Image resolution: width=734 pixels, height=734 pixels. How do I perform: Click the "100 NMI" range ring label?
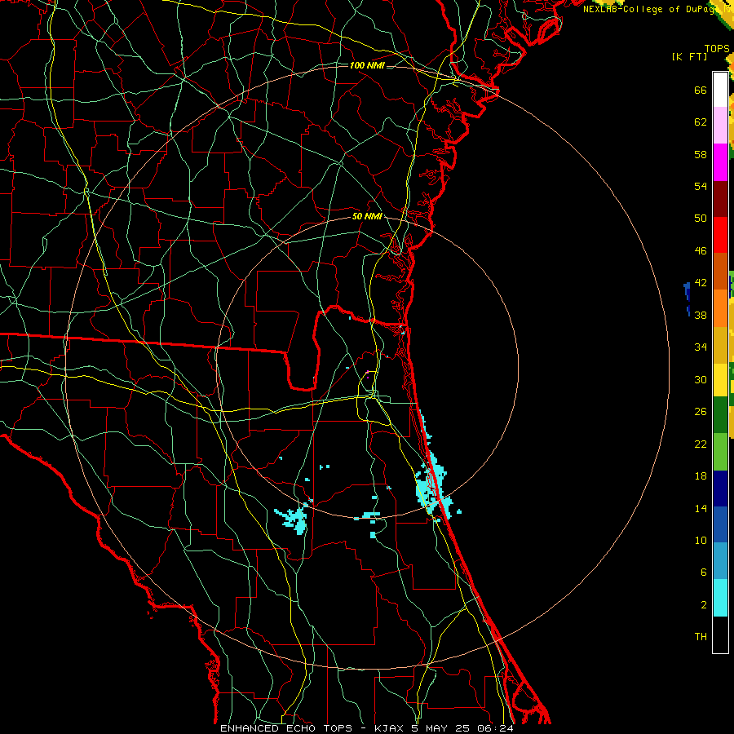367,65
